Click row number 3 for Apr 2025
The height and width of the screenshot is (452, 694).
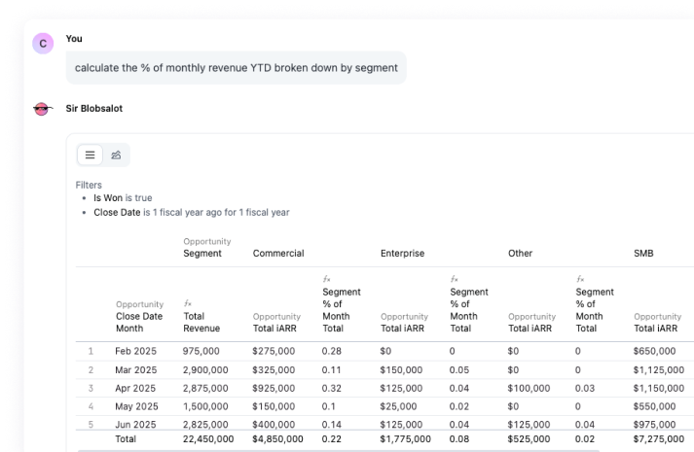point(91,388)
